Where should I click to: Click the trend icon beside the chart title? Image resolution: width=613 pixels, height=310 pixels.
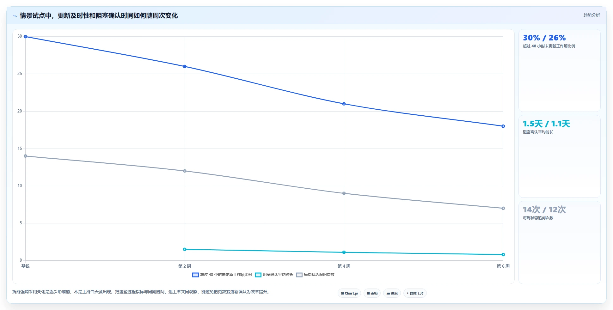pyautogui.click(x=15, y=16)
